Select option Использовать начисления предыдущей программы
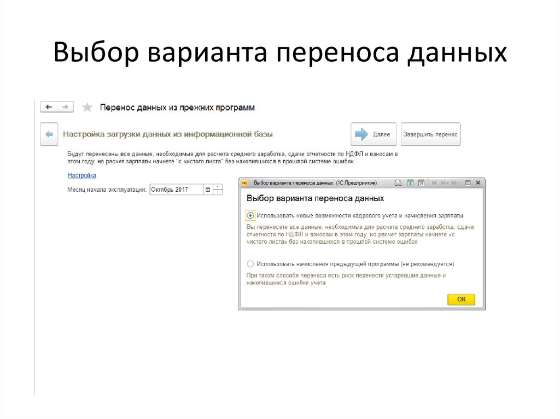Image resolution: width=560 pixels, height=419 pixels. click(250, 263)
